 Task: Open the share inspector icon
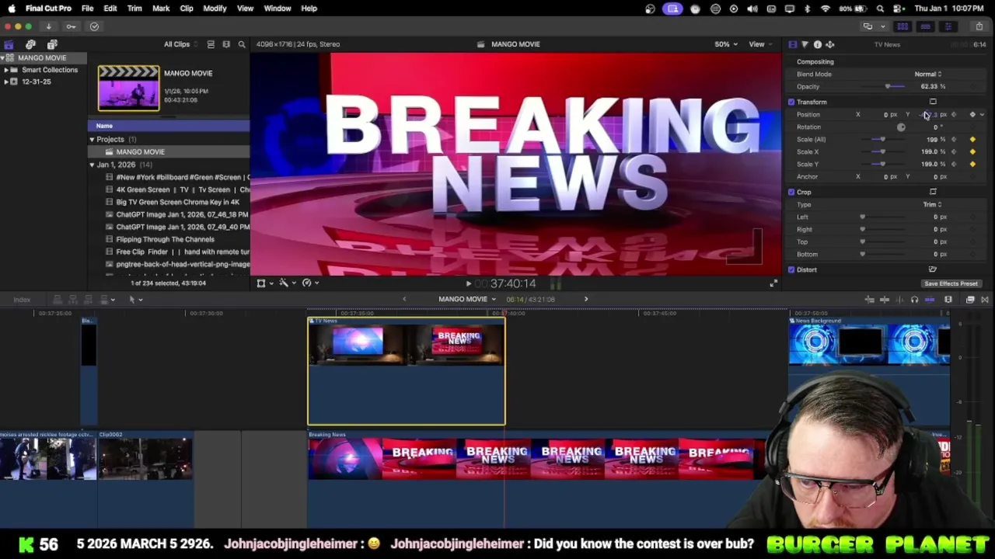coord(829,44)
